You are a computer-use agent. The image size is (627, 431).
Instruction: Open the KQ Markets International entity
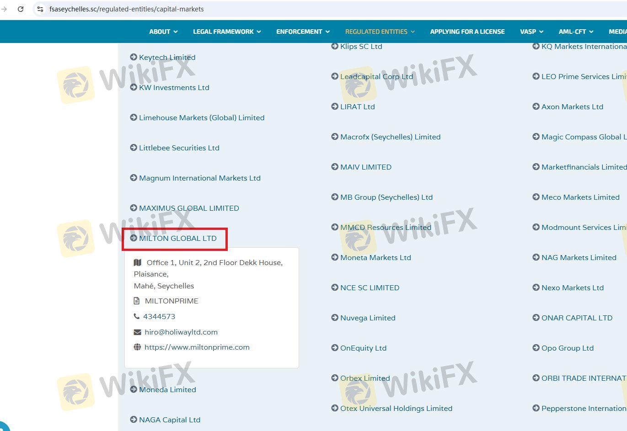(584, 46)
